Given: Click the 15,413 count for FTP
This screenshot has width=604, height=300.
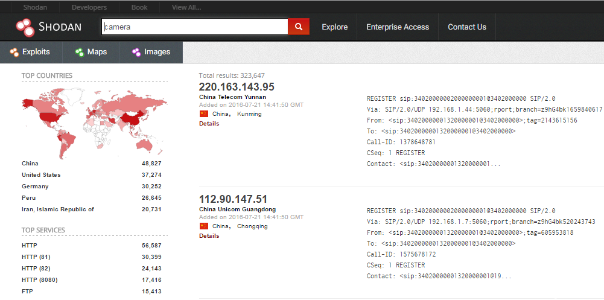Looking at the screenshot, I should [151, 292].
